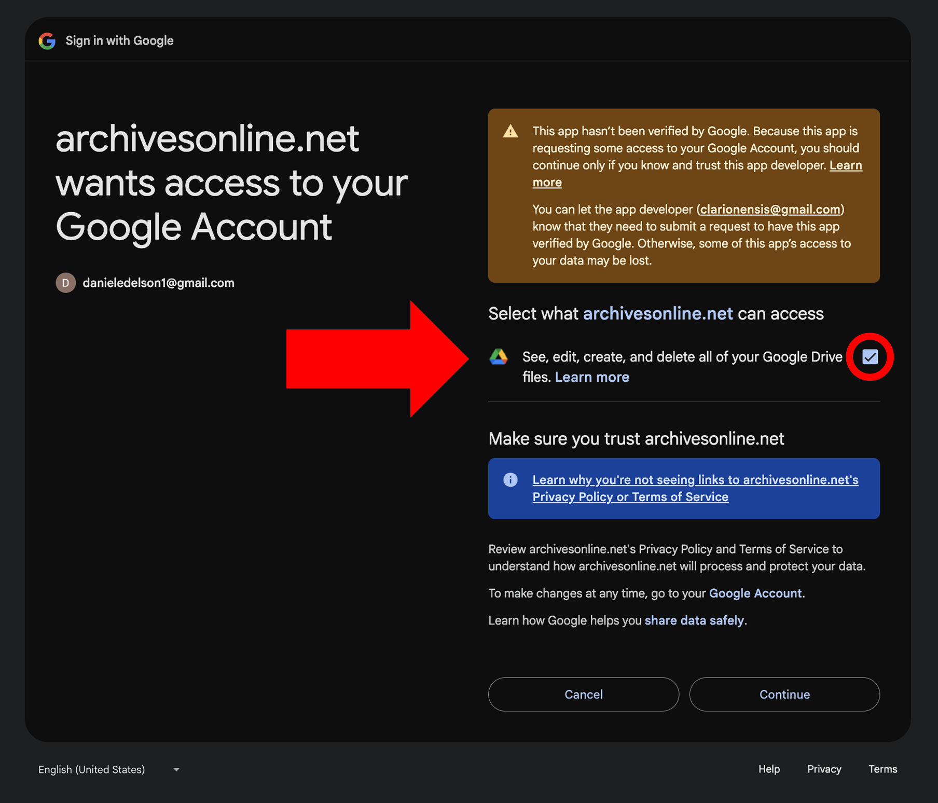Viewport: 938px width, 803px height.
Task: Click the blue archivesonline.net app name link
Action: pos(658,314)
